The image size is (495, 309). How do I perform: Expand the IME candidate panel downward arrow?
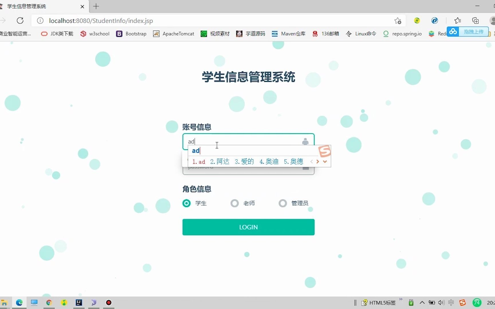pyautogui.click(x=325, y=162)
